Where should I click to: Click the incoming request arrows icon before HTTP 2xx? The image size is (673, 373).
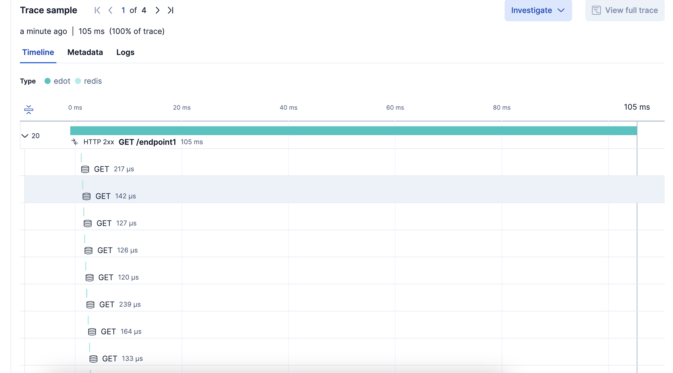pyautogui.click(x=75, y=142)
